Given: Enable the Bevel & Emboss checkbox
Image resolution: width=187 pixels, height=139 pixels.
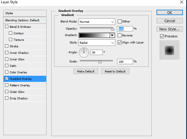Looking at the screenshot, I should pos(7,27).
